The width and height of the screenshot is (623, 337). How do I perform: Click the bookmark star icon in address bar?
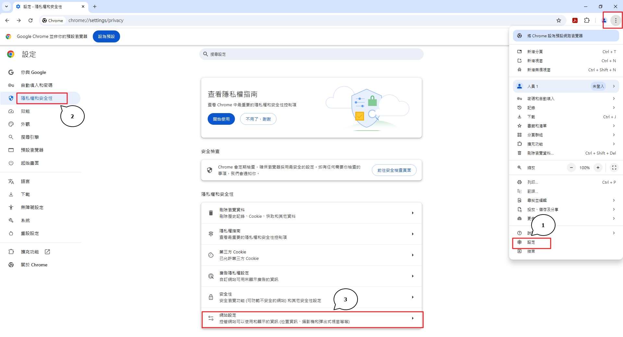558,20
